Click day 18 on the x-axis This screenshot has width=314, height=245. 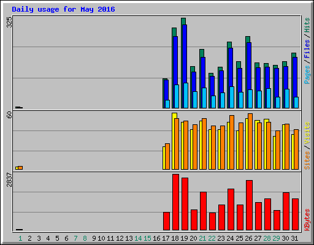click(175, 238)
